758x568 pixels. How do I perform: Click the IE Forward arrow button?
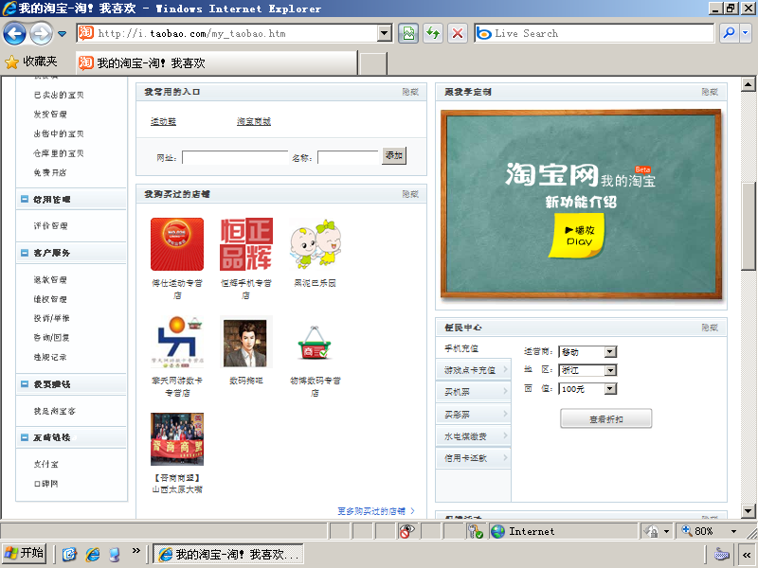tap(41, 33)
